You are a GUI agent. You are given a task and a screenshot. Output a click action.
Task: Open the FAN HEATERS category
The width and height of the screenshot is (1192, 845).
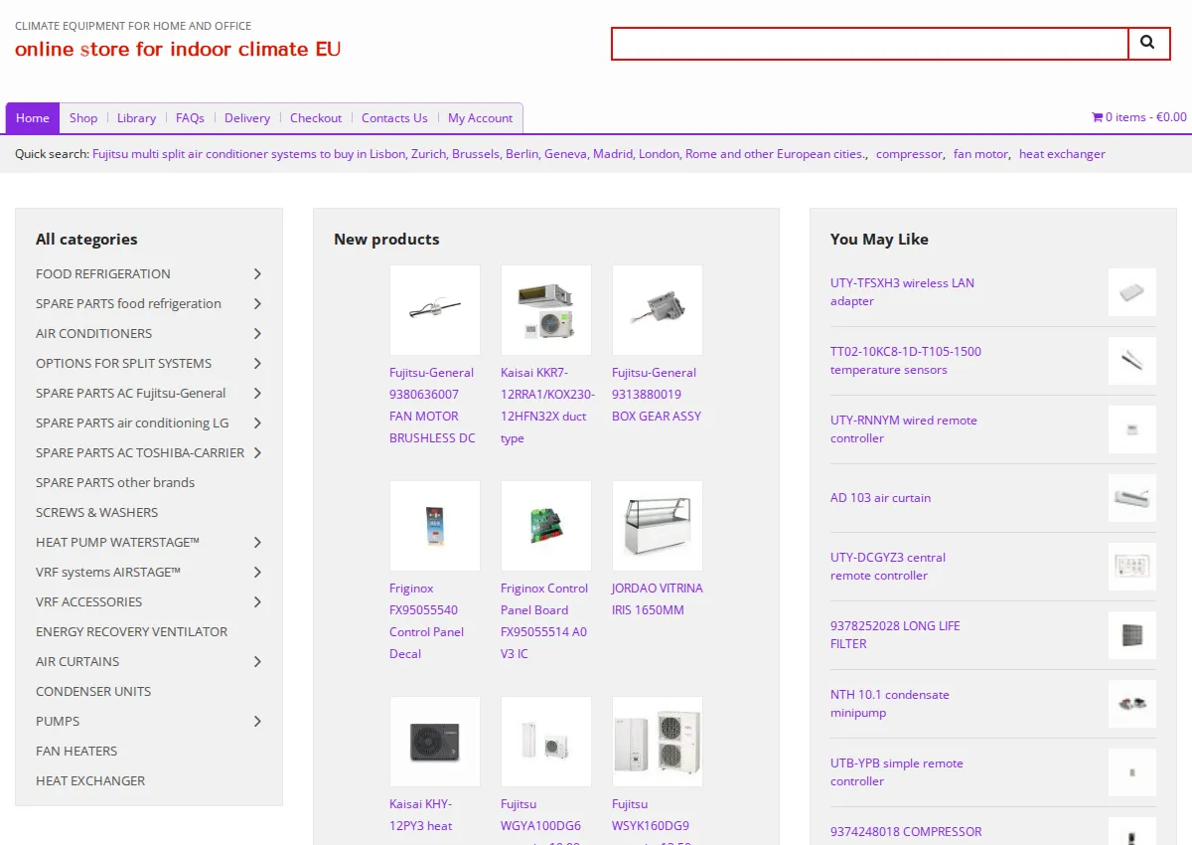click(76, 751)
